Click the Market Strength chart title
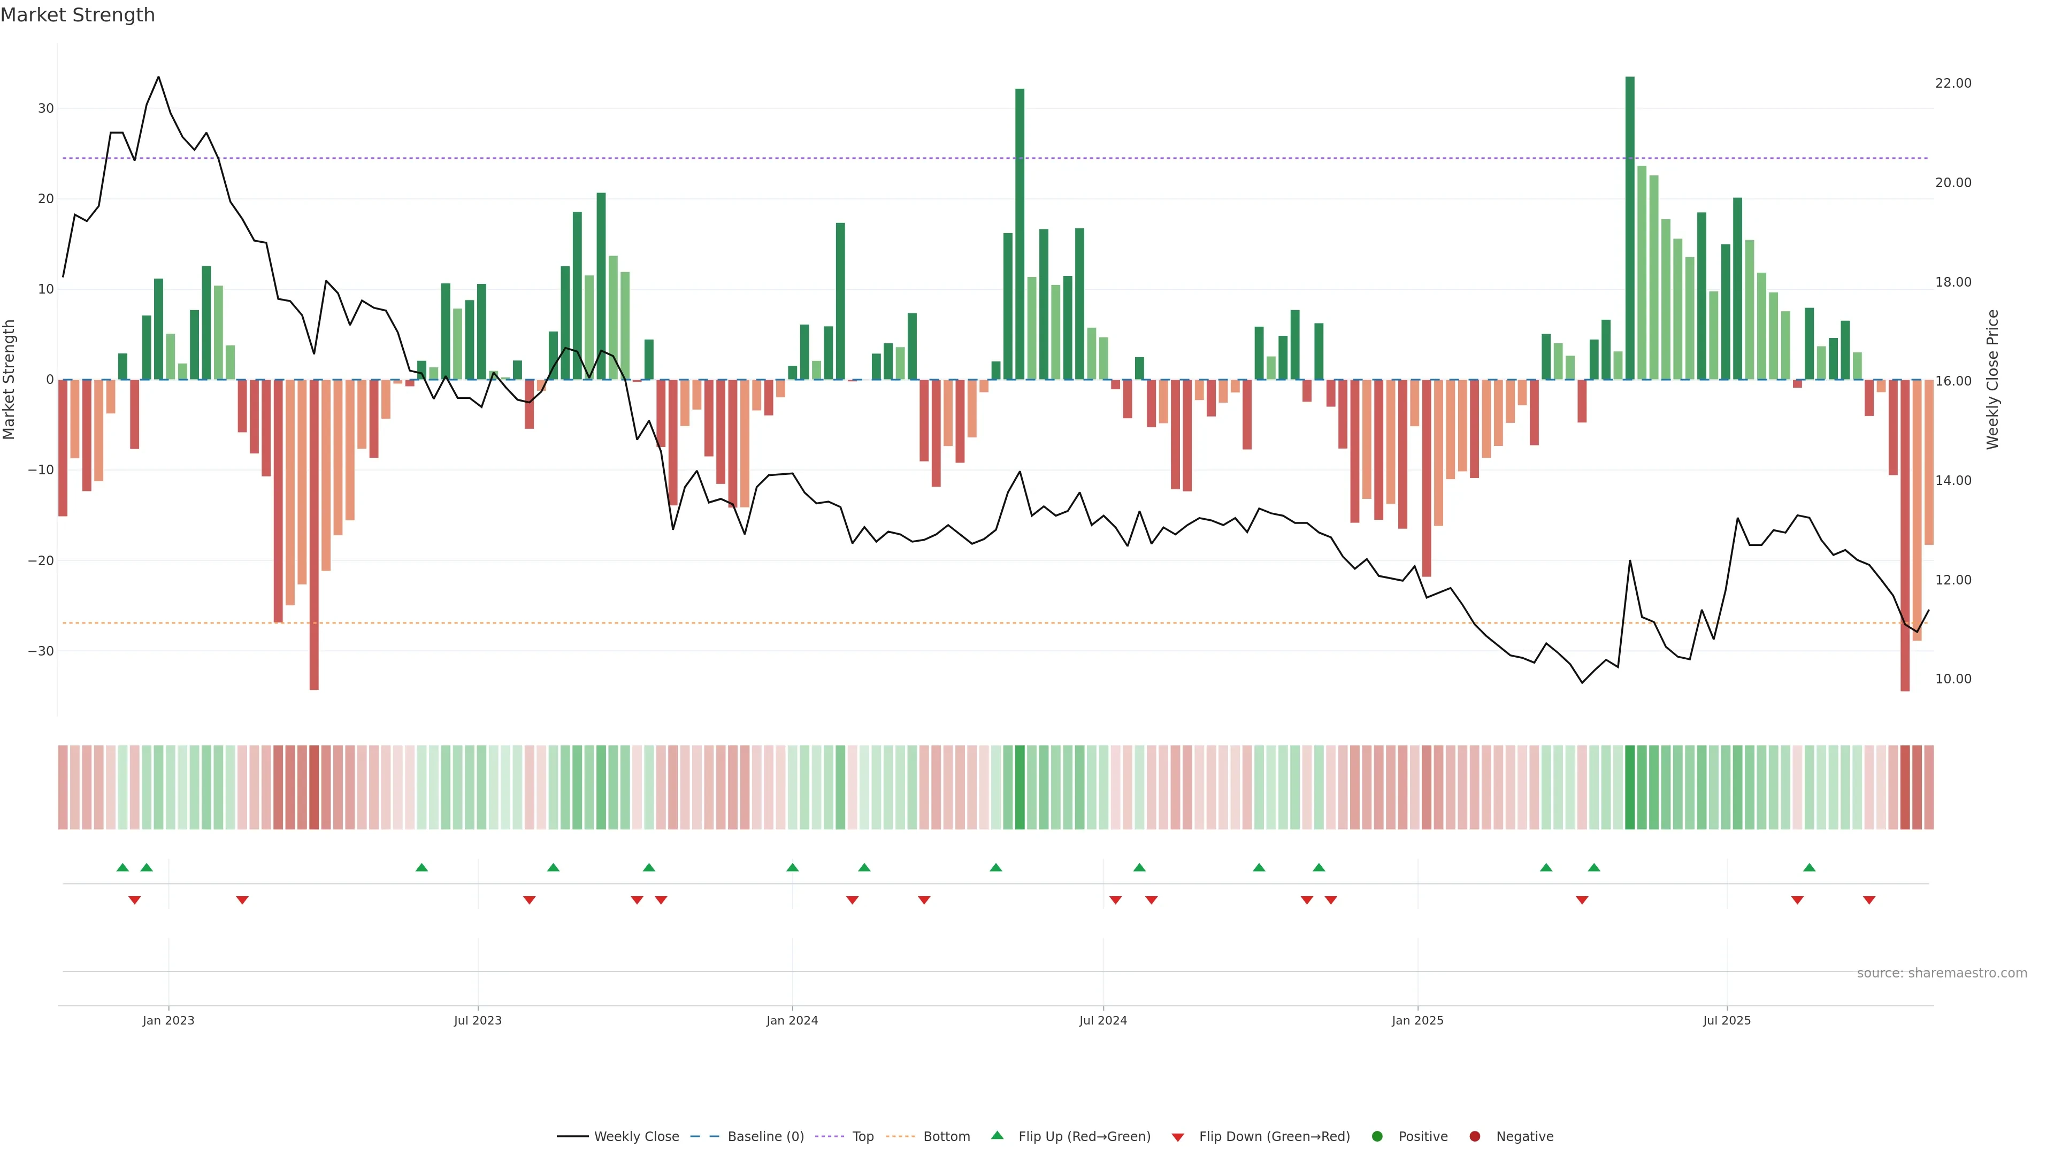 pyautogui.click(x=78, y=15)
